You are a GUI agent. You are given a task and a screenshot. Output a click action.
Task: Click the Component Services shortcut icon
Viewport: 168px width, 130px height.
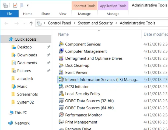[61, 44]
